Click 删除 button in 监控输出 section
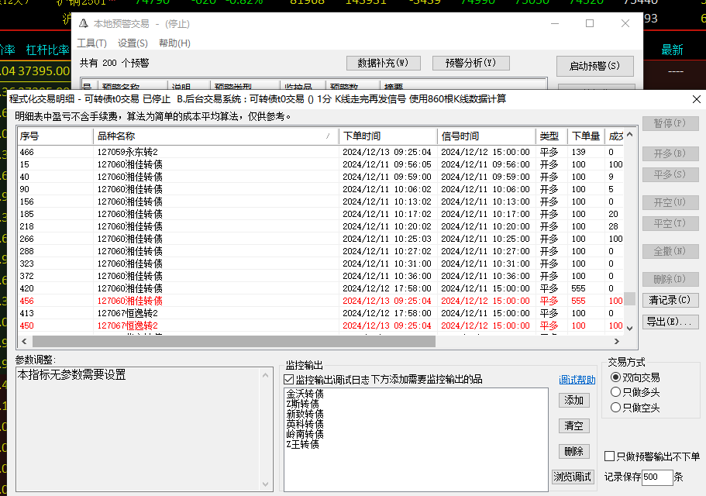 (x=574, y=452)
